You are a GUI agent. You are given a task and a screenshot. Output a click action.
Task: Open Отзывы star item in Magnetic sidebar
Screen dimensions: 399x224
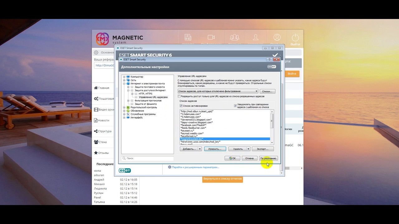coord(102,153)
